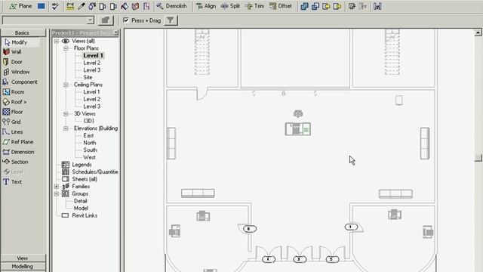Viewport: 483px width, 272px height.
Task: Activate the Linework pen-nib tool
Action: coord(92,6)
